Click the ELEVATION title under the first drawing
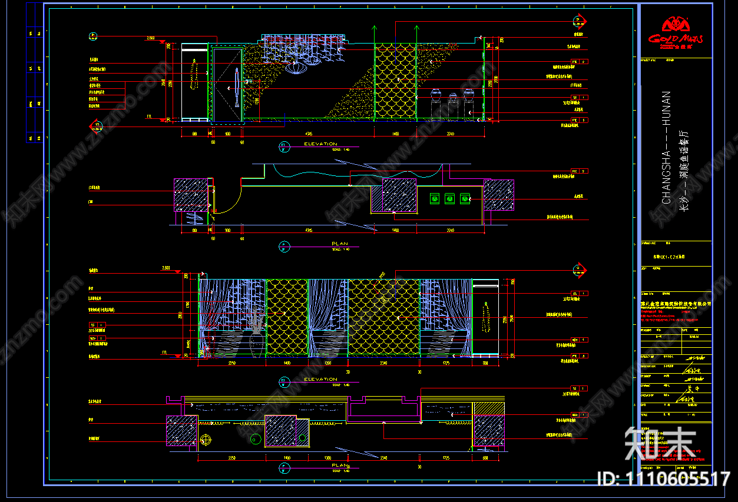 (x=320, y=144)
